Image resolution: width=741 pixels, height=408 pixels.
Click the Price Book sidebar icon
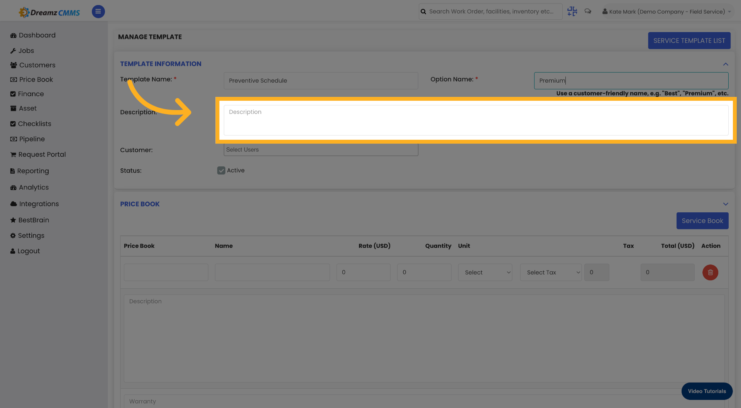[x=13, y=80]
